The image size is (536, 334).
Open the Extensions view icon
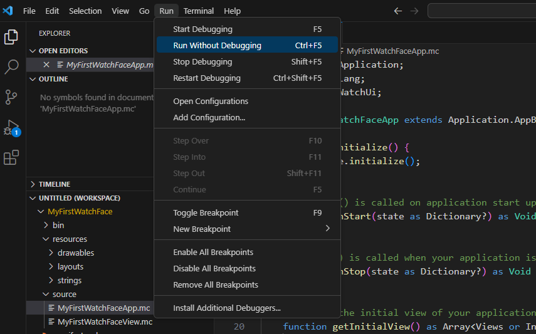tap(11, 158)
